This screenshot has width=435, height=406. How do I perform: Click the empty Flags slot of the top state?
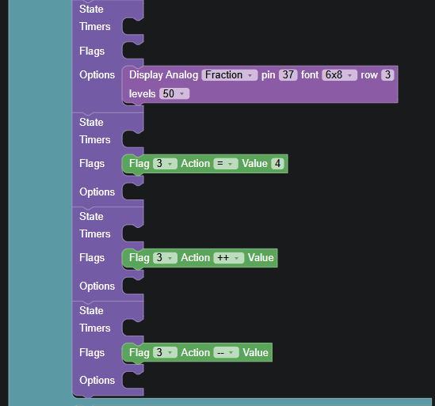pos(132,51)
